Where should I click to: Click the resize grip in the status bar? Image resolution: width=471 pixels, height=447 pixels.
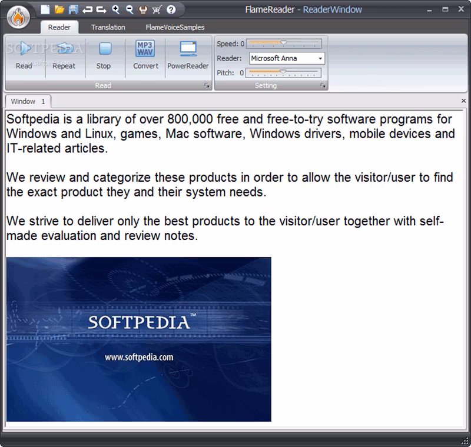point(466,441)
